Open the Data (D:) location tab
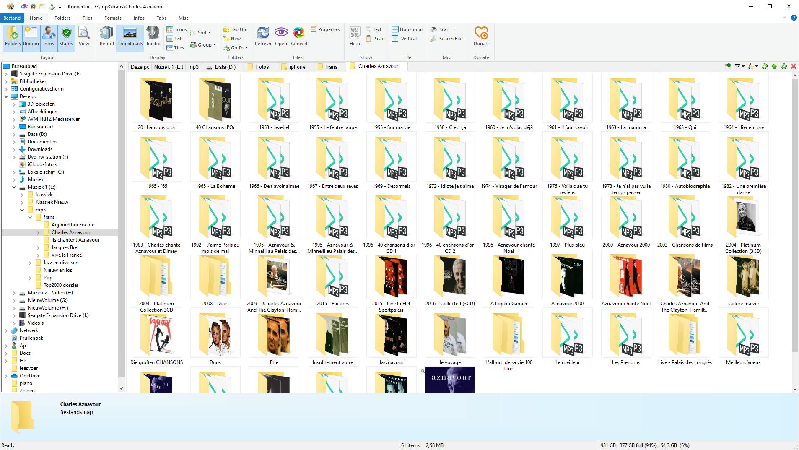The width and height of the screenshot is (799, 450). coord(221,67)
